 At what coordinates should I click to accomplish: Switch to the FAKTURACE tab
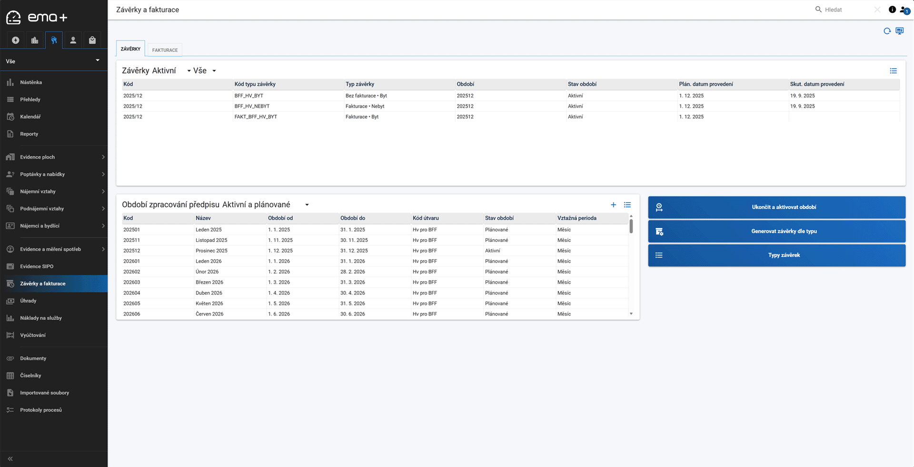point(165,50)
